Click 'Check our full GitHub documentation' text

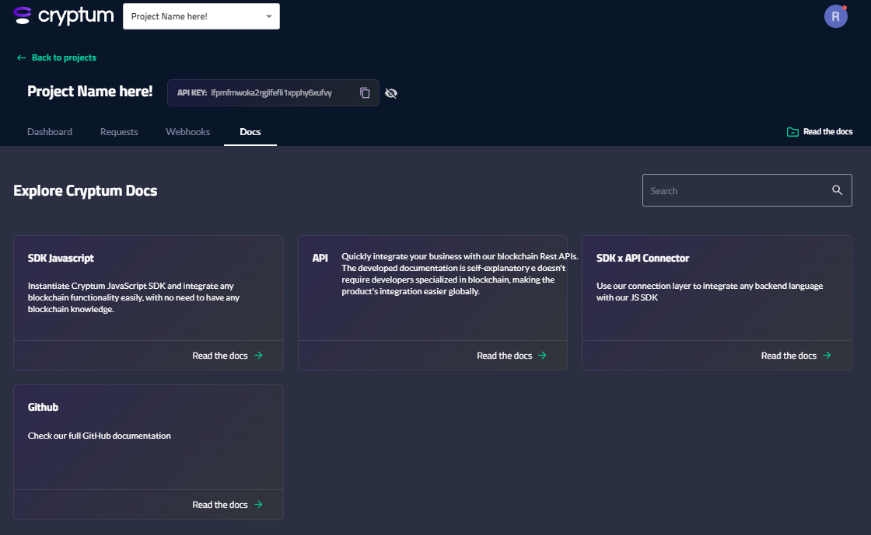click(100, 436)
